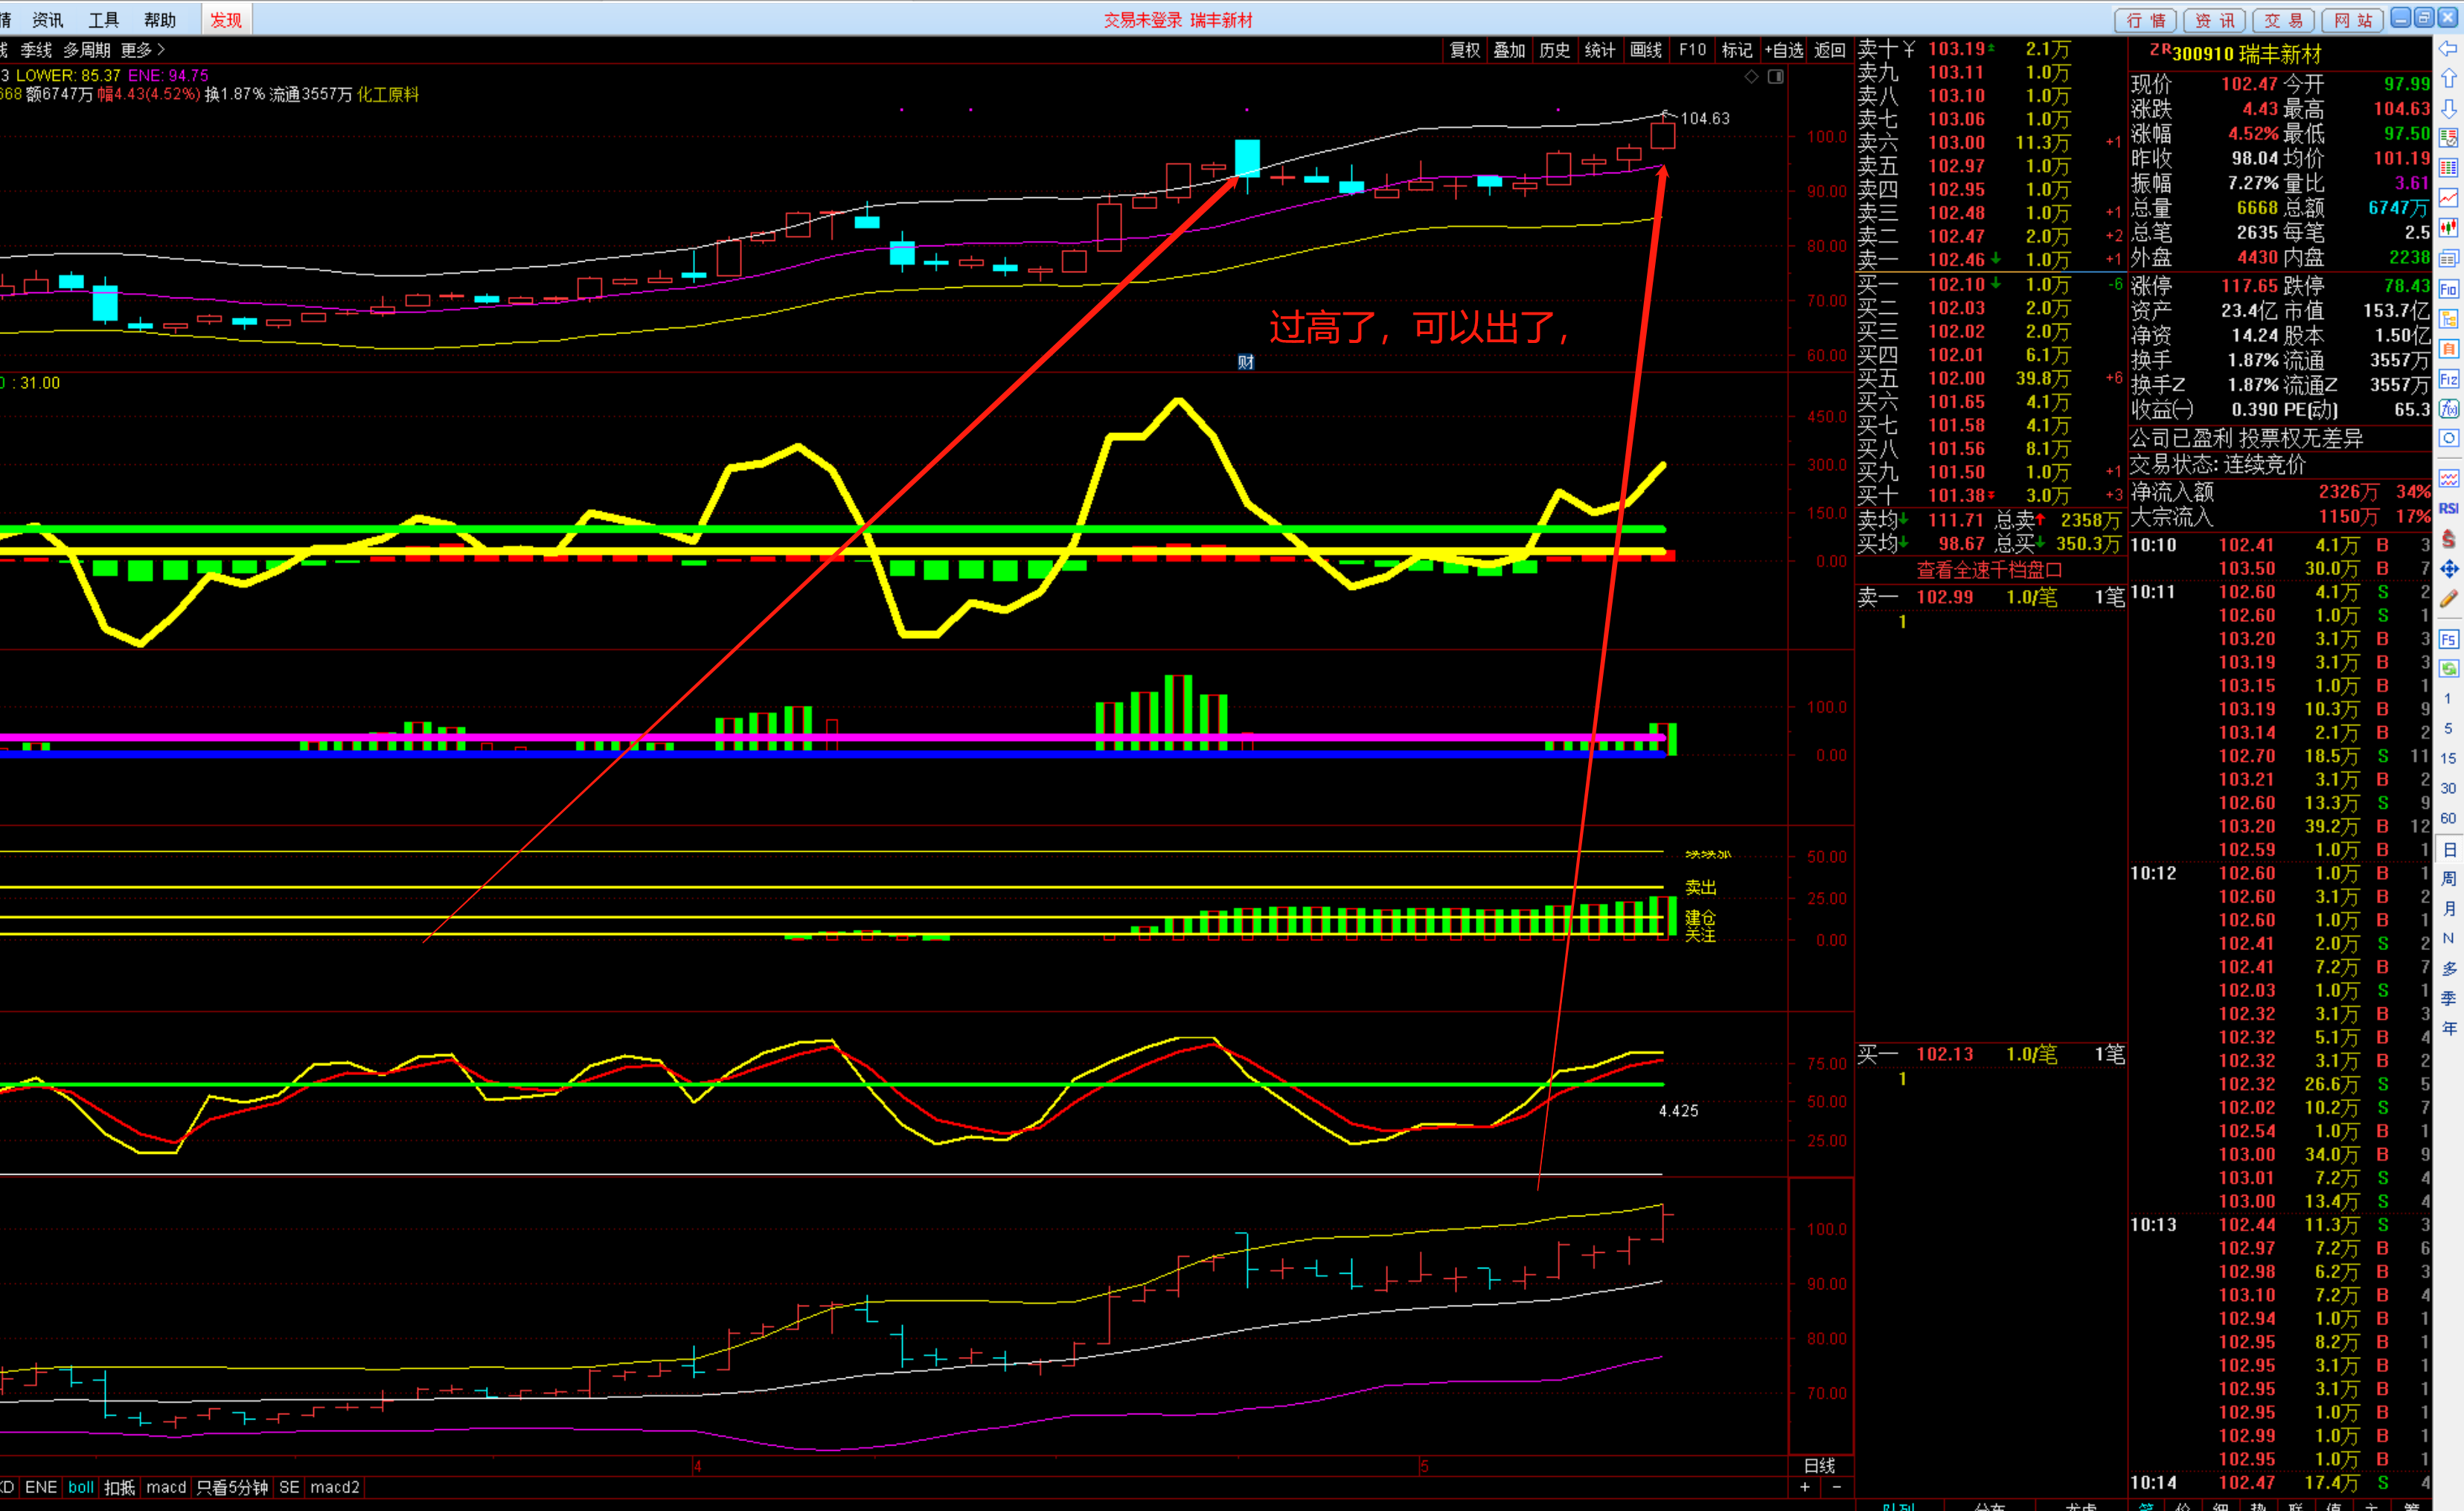Click the 财 marker on the chart
The height and width of the screenshot is (1511, 2464).
(1245, 362)
